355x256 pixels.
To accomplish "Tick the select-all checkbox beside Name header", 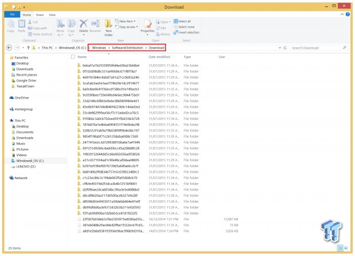I will (x=73, y=57).
